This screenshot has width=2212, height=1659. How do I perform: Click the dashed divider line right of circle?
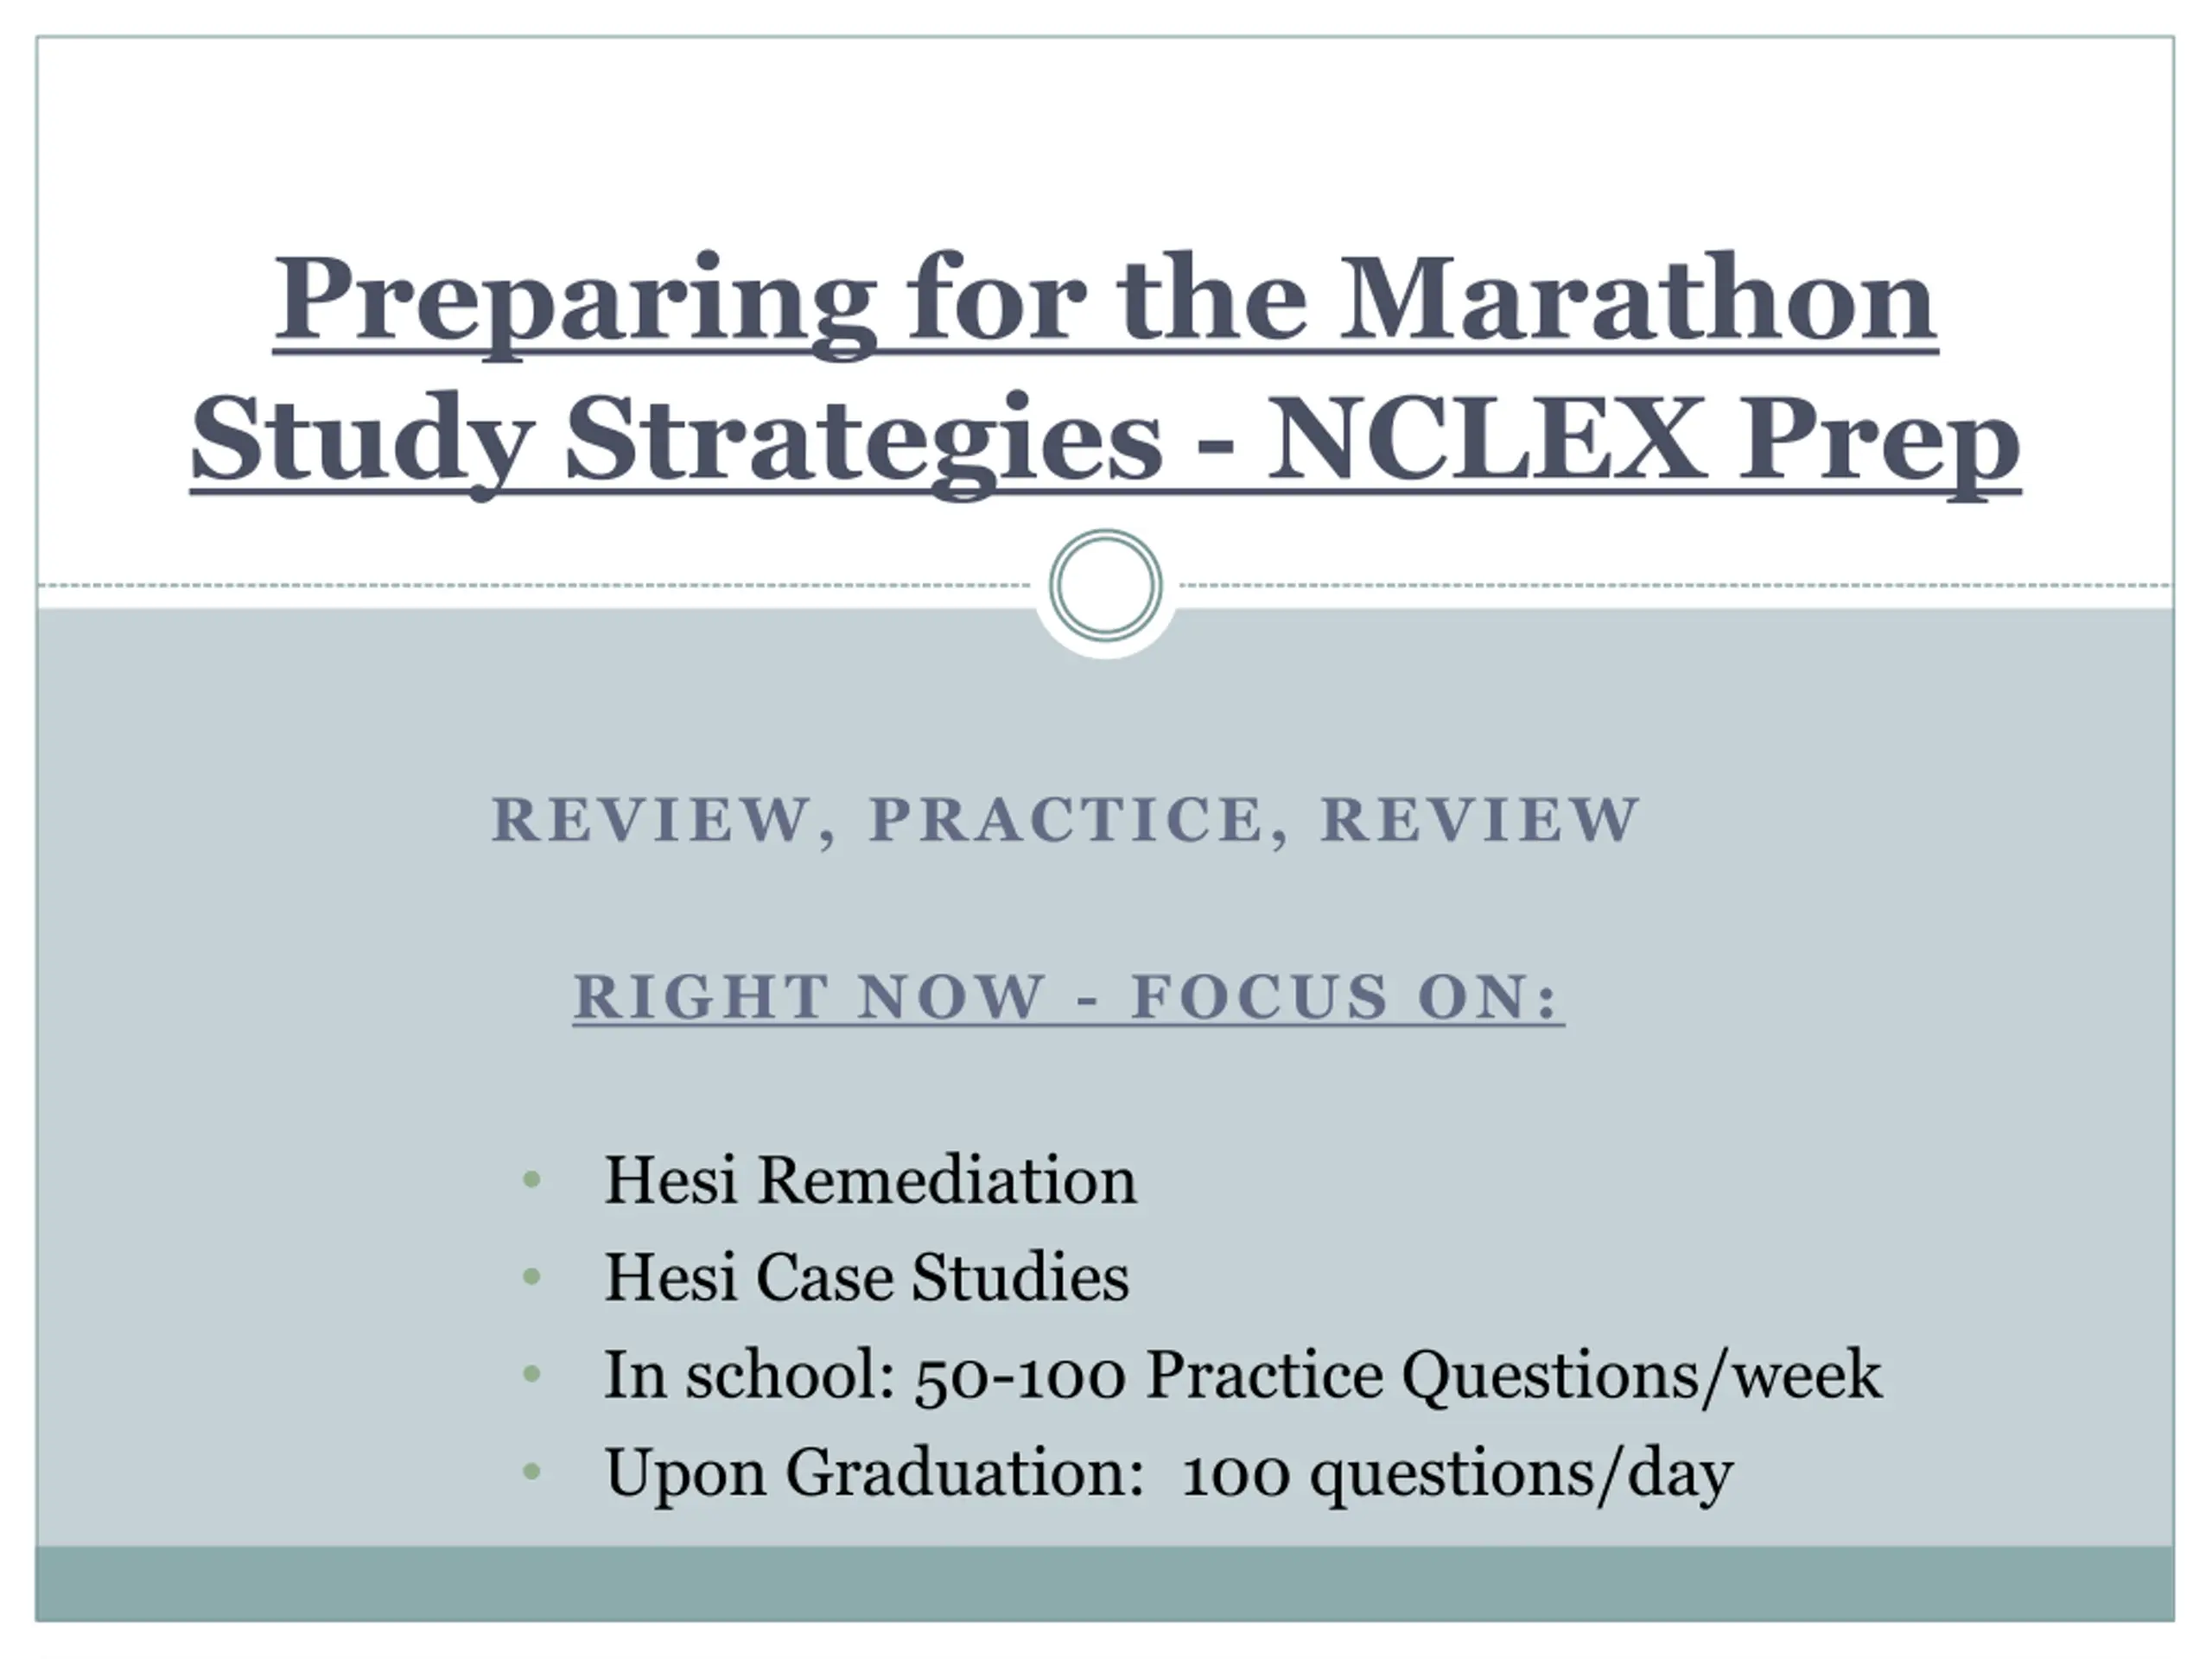(1676, 585)
